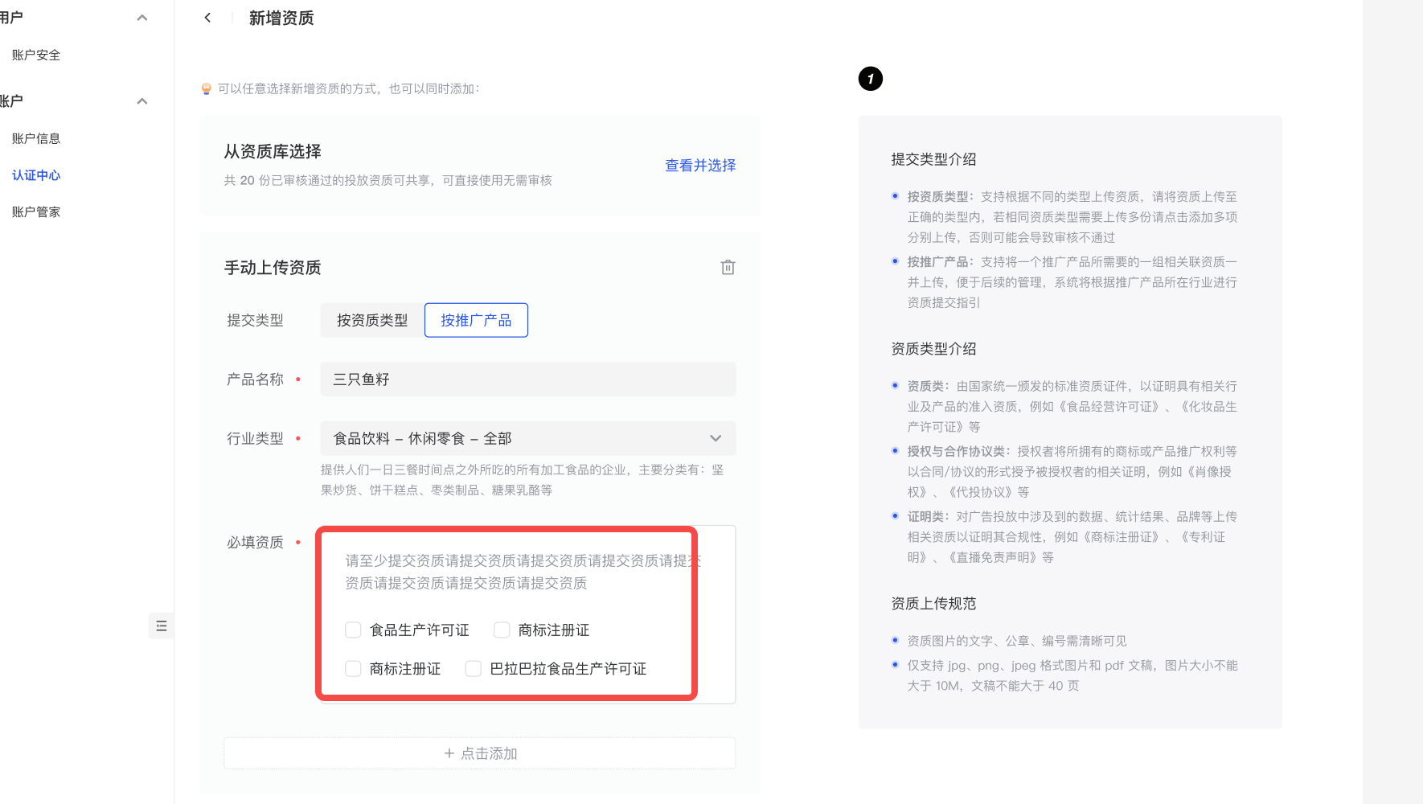Switch submission type to 按资质类型
1423x804 pixels.
[x=371, y=320]
